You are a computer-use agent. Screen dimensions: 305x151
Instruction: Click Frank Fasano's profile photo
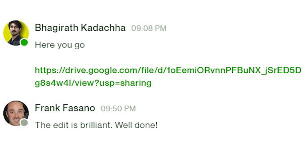pos(15,113)
